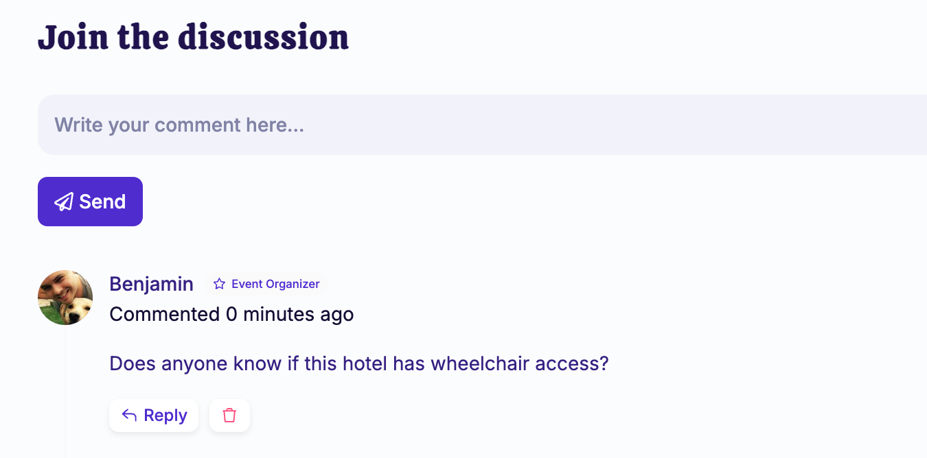
Task: Click the word "Send" on the purple button
Action: click(x=102, y=202)
